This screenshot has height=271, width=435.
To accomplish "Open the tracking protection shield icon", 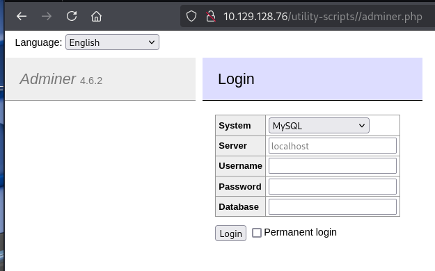I will pyautogui.click(x=191, y=17).
